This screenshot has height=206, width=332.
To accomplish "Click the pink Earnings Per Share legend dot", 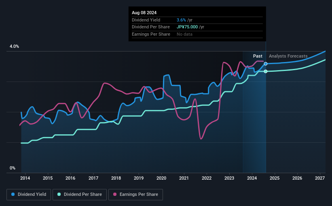I will tap(115, 194).
